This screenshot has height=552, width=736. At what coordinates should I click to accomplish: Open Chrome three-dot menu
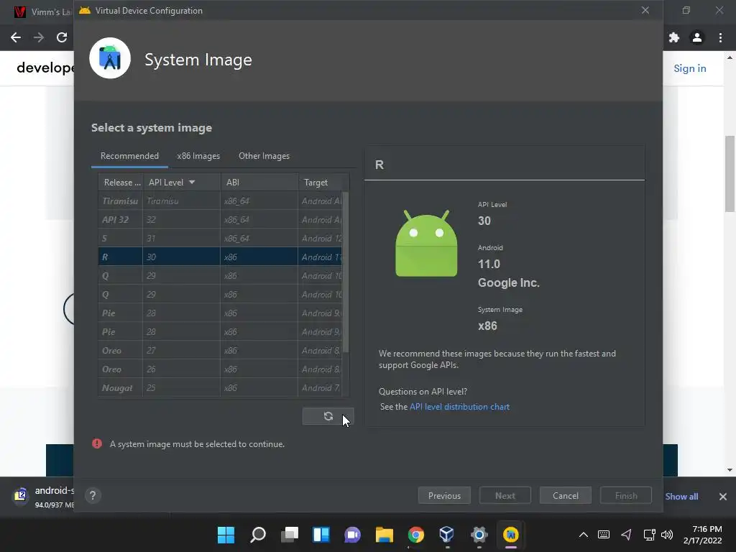(x=720, y=37)
